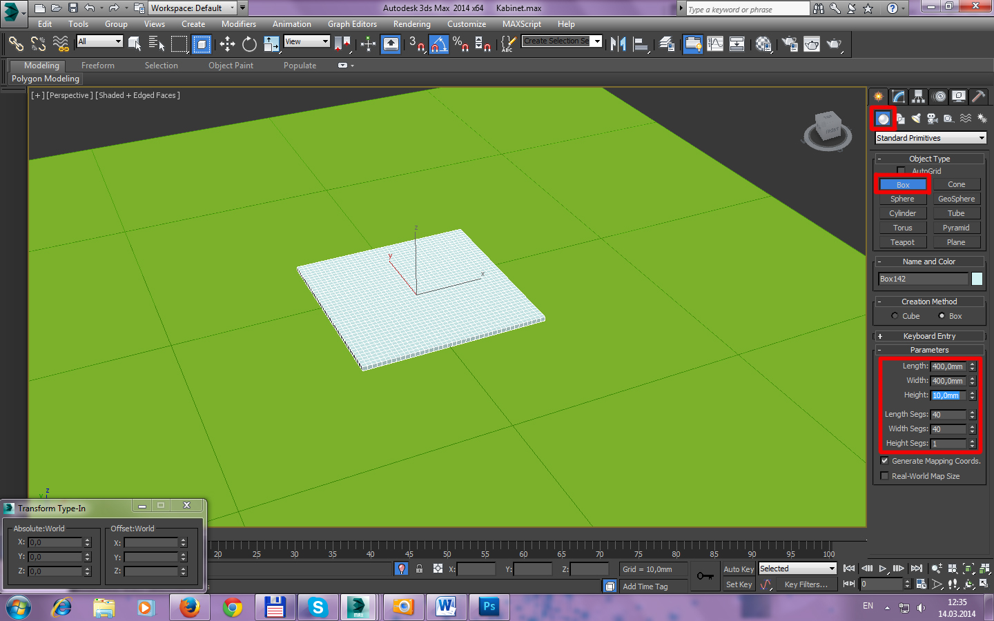Screen dimensions: 994x621
Task: Choose the Rectangular Selection Region tool
Action: (179, 44)
